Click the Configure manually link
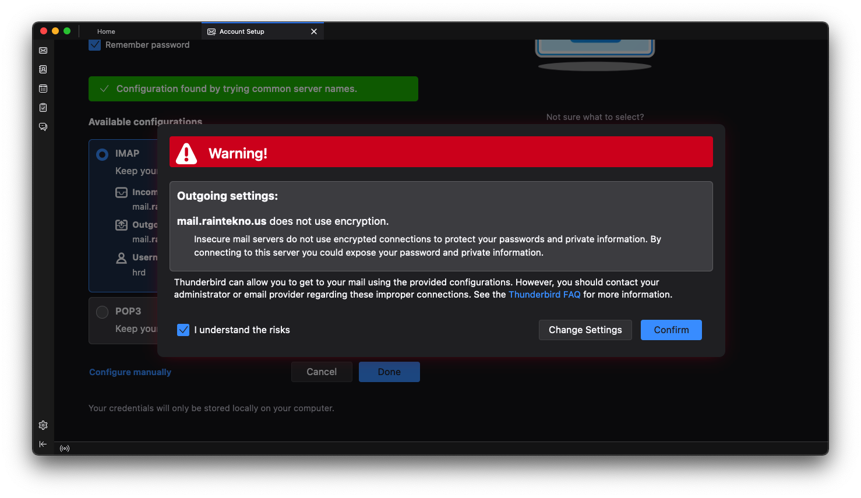 130,372
